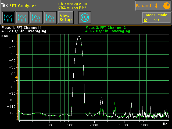
Task: Select the third graph view icon
Action: pyautogui.click(x=36, y=18)
